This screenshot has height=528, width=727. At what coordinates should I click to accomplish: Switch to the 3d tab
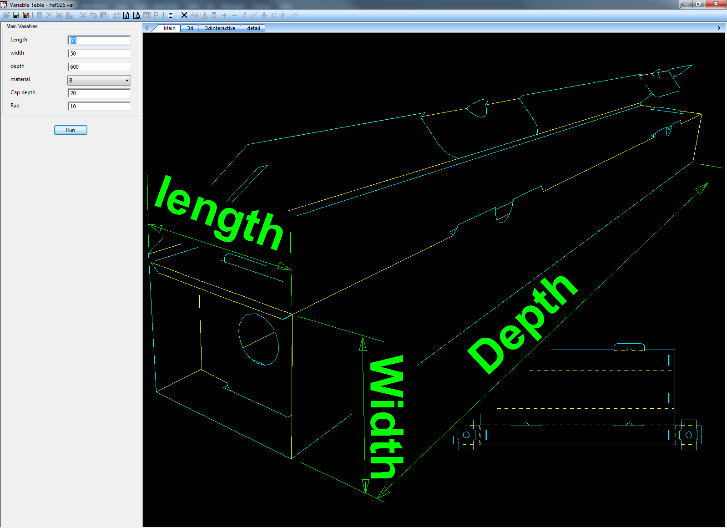point(190,28)
